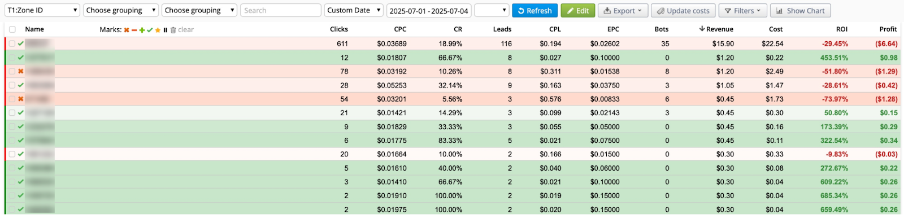The image size is (904, 218).
Task: Click the orange X mark in 78-clicks row
Action: click(x=21, y=71)
